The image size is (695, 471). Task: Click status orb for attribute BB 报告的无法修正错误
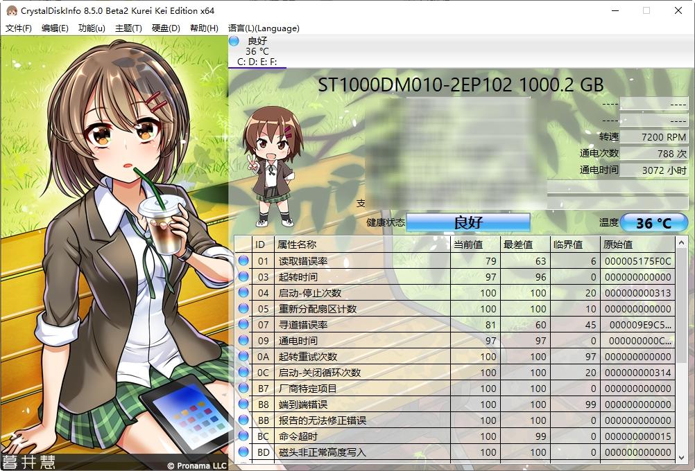(243, 420)
